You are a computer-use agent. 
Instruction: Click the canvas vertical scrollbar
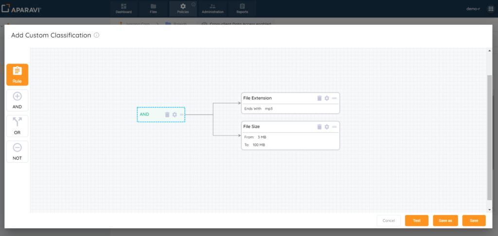(489, 136)
